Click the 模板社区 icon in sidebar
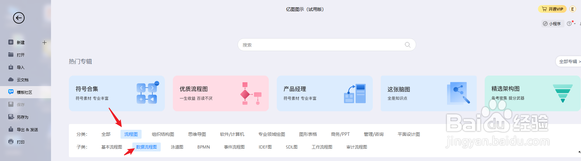The image size is (581, 161). (11, 92)
